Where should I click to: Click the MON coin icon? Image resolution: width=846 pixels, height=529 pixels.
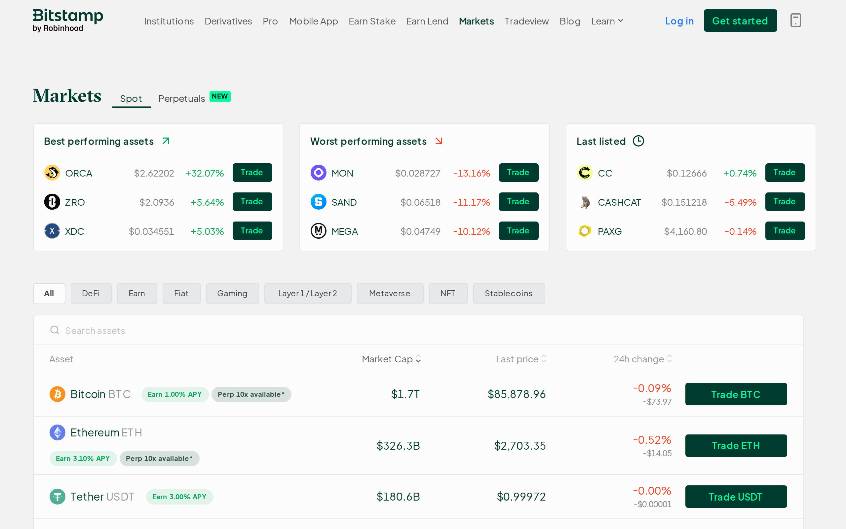(x=319, y=173)
